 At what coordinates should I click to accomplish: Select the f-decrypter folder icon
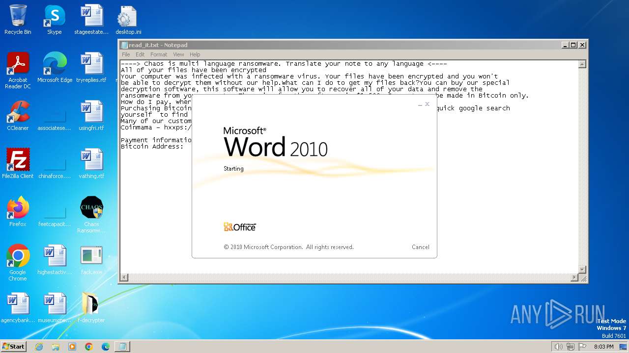91,308
